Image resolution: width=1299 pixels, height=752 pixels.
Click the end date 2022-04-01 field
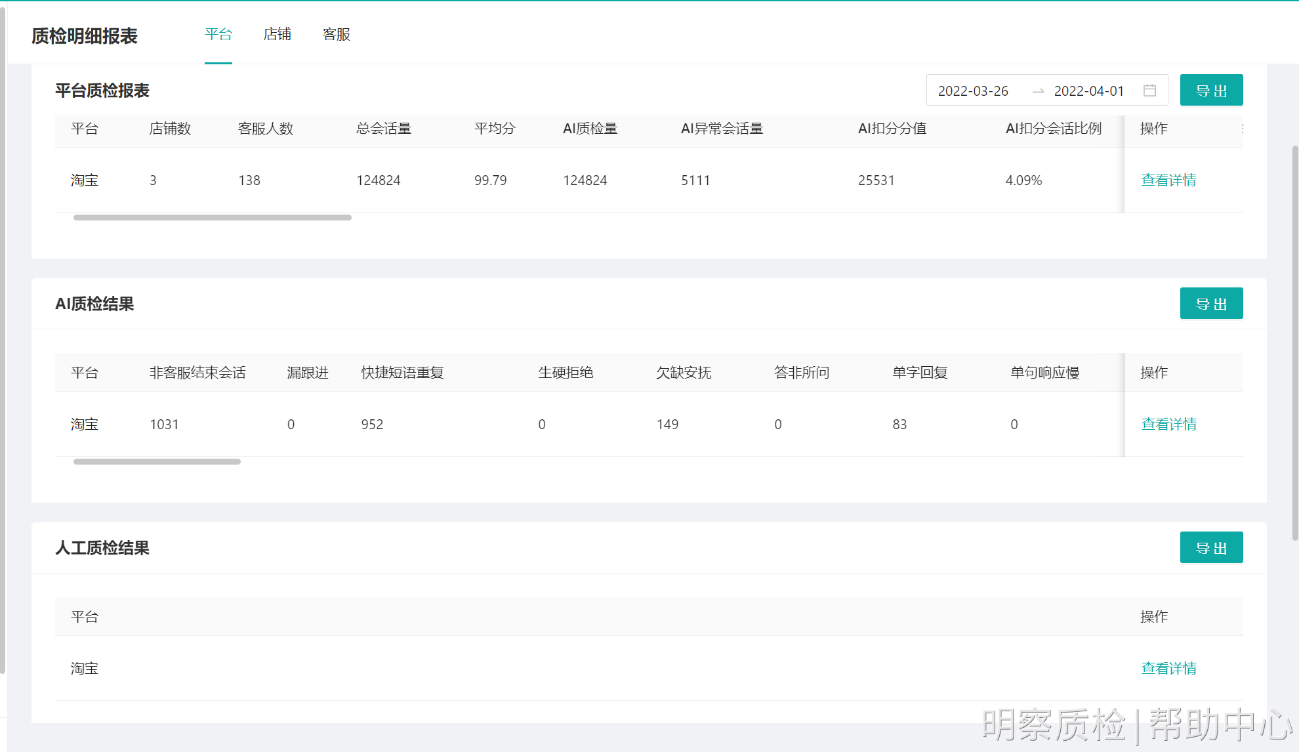click(x=1089, y=91)
